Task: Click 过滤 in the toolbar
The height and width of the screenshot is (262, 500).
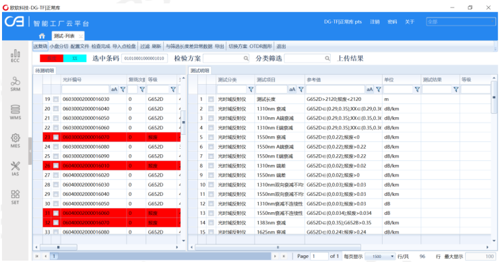Action: (145, 46)
